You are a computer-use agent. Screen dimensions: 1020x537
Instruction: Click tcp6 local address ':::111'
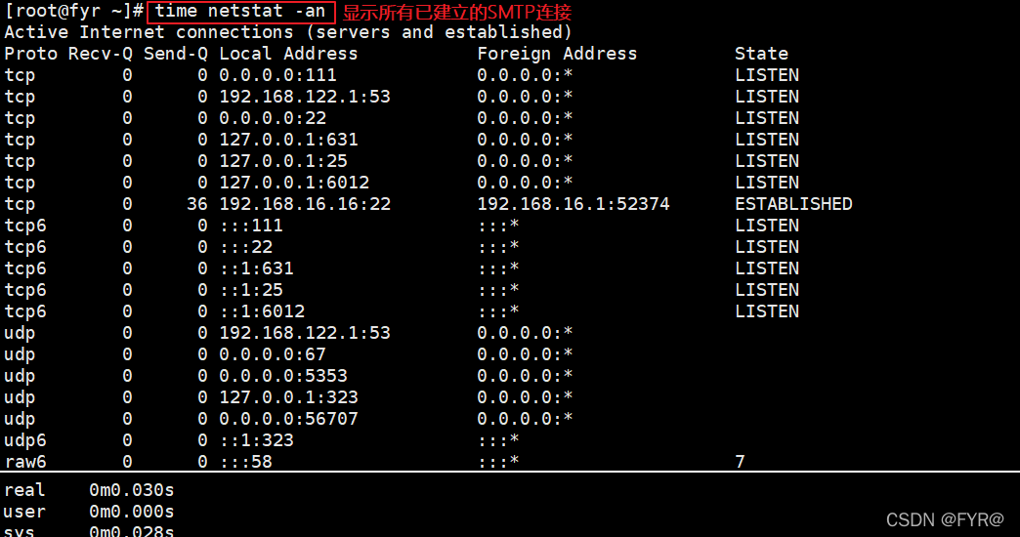[x=251, y=226]
